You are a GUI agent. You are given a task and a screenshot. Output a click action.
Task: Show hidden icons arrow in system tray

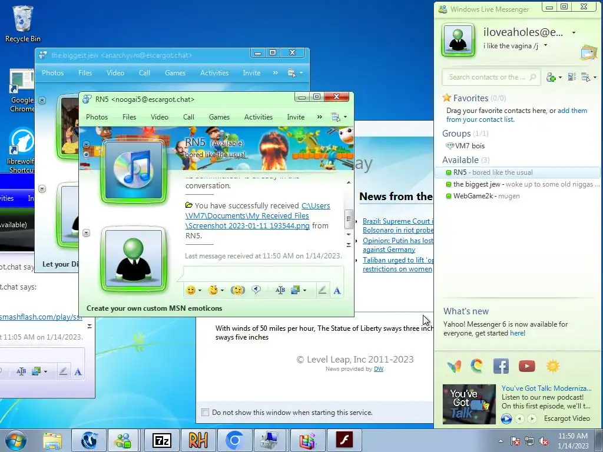click(x=501, y=441)
